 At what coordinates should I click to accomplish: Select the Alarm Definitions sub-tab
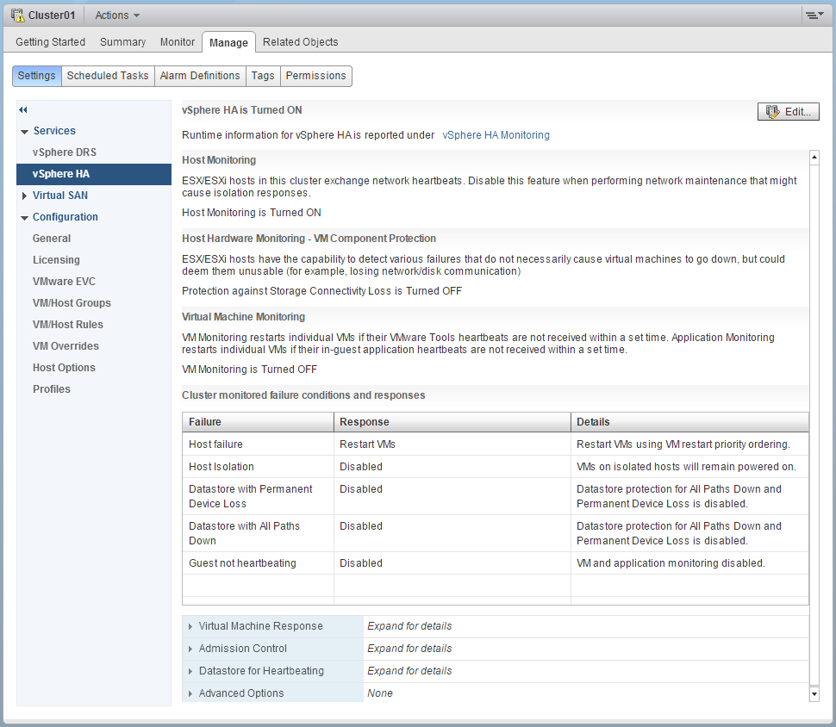(200, 76)
